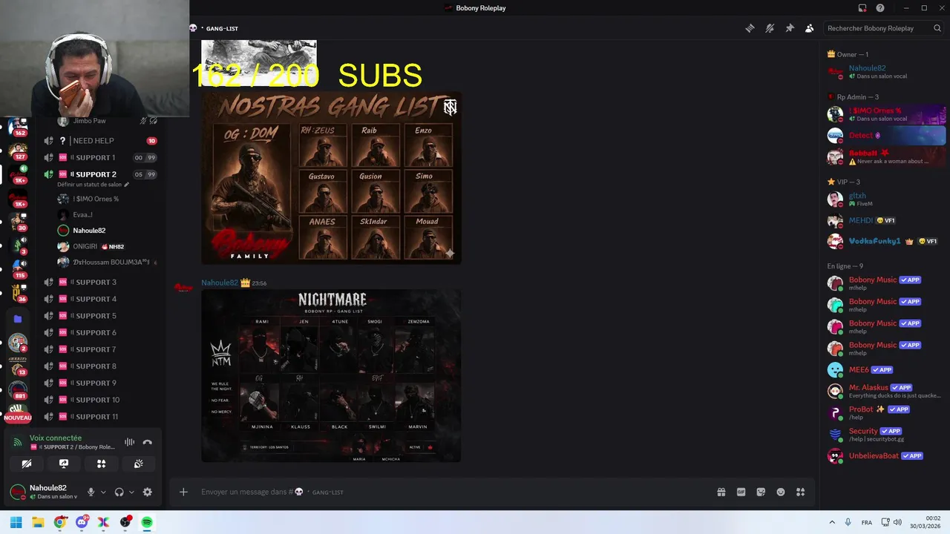Join the SUPPORT 11 voice channel
Image resolution: width=950 pixels, height=534 pixels.
[x=99, y=417]
